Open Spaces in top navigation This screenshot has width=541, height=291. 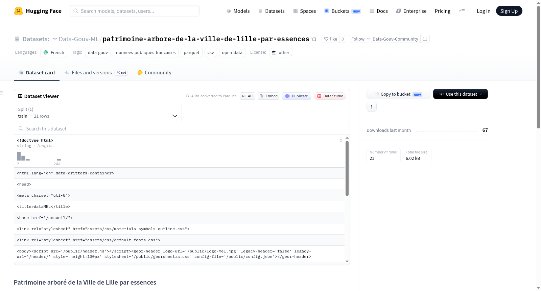pos(304,11)
